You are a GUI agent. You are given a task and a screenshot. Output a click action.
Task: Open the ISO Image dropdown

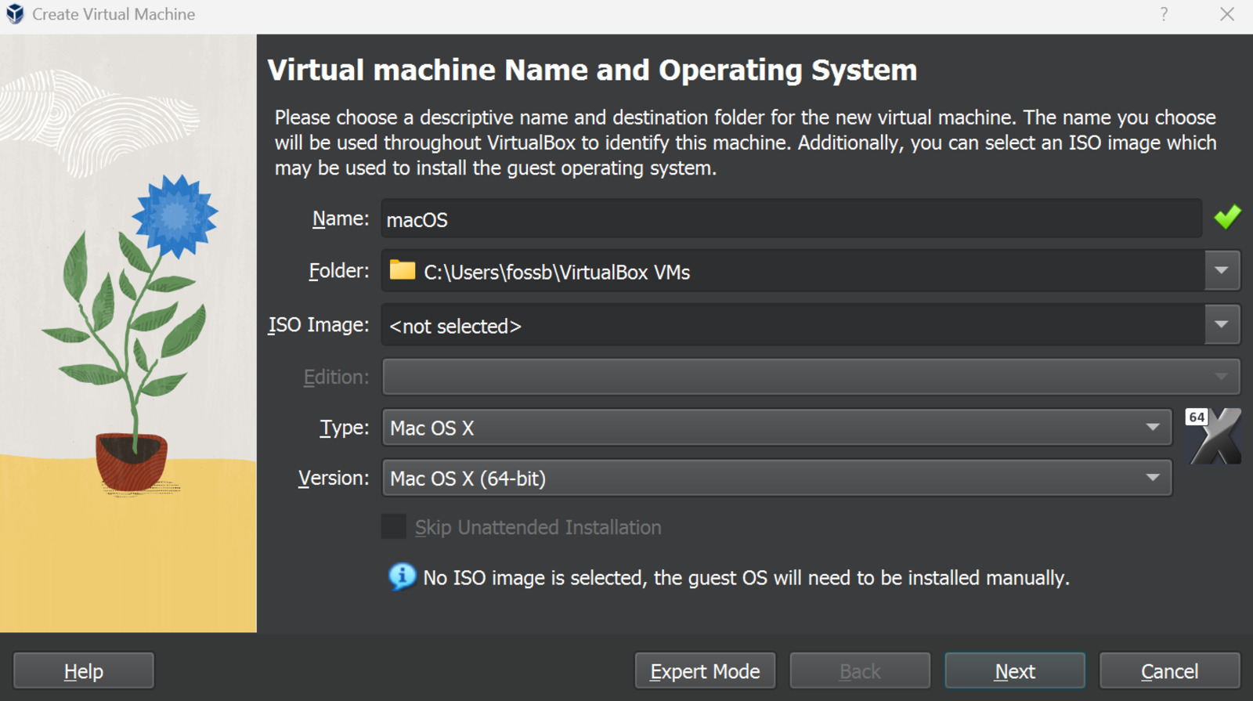pos(1222,325)
